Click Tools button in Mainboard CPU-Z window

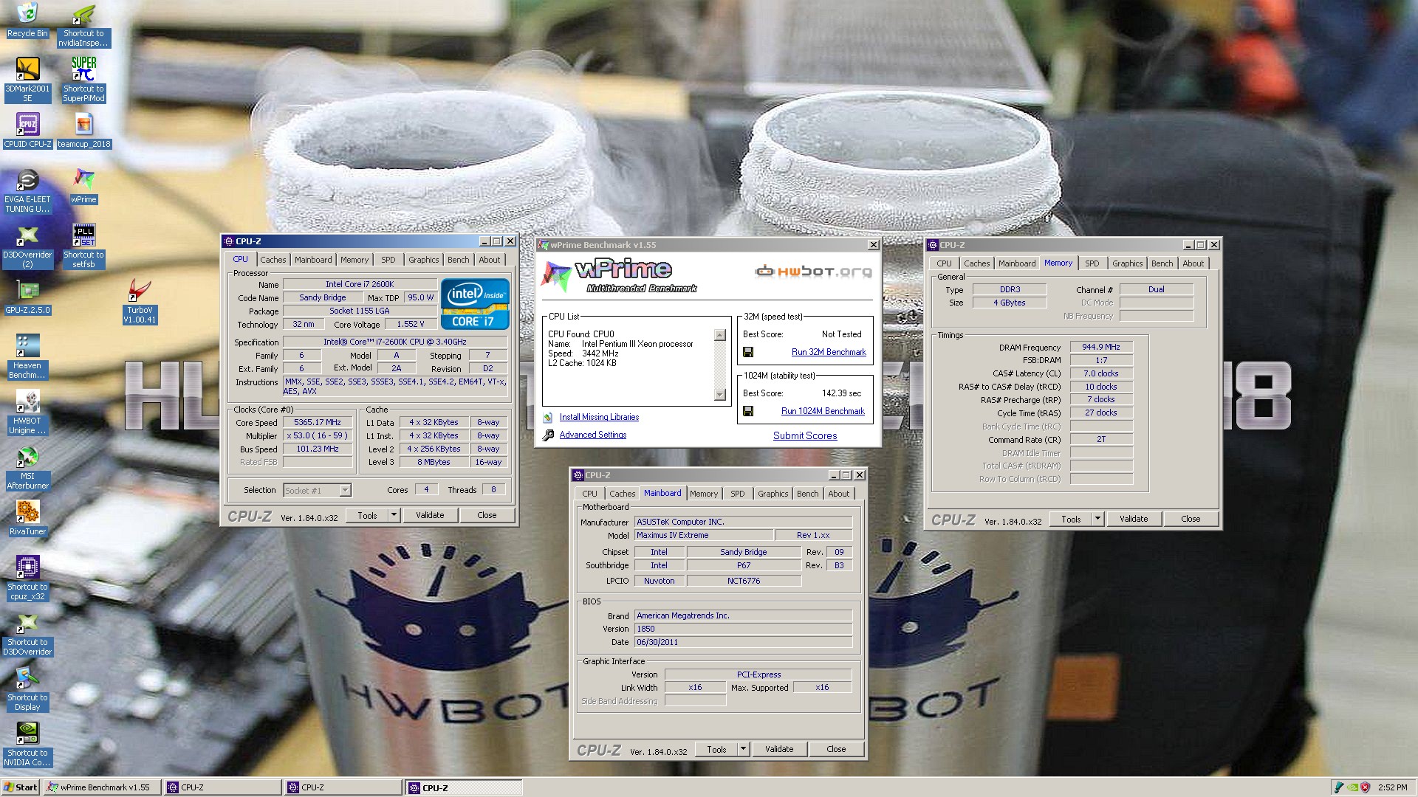pyautogui.click(x=716, y=749)
